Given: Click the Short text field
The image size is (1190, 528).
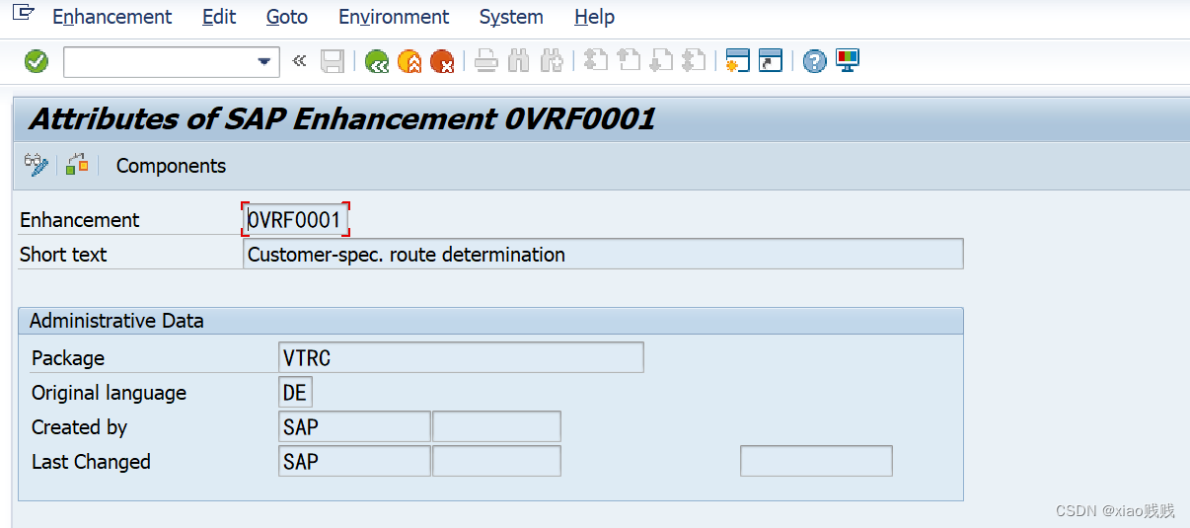Looking at the screenshot, I should 603,254.
